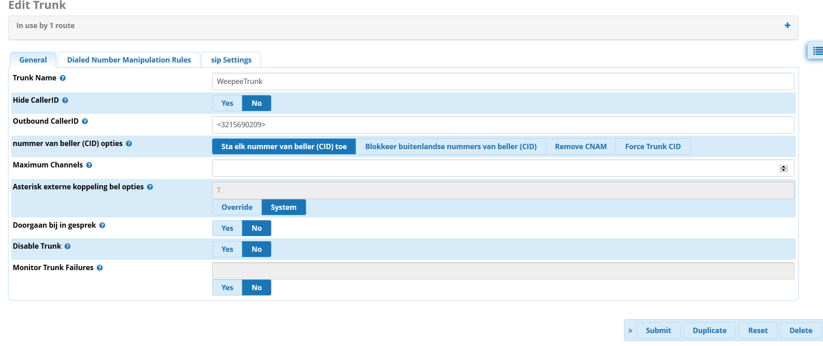This screenshot has height=346, width=823.
Task: Show help for Maximum Channels
Action: (89, 165)
